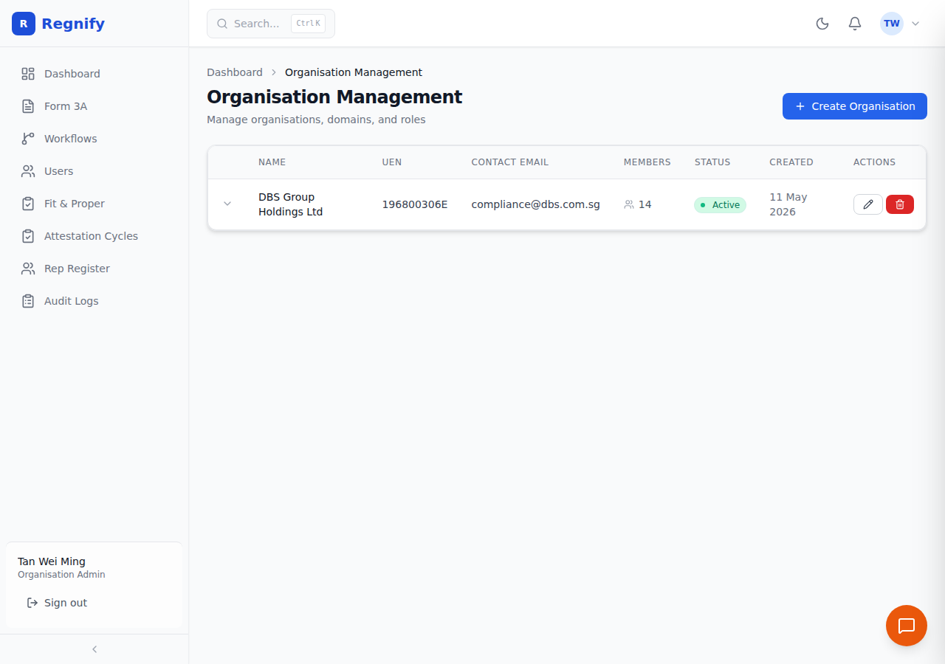The image size is (945, 664).
Task: Click Dashboard breadcrumb link
Action: pyautogui.click(x=235, y=72)
